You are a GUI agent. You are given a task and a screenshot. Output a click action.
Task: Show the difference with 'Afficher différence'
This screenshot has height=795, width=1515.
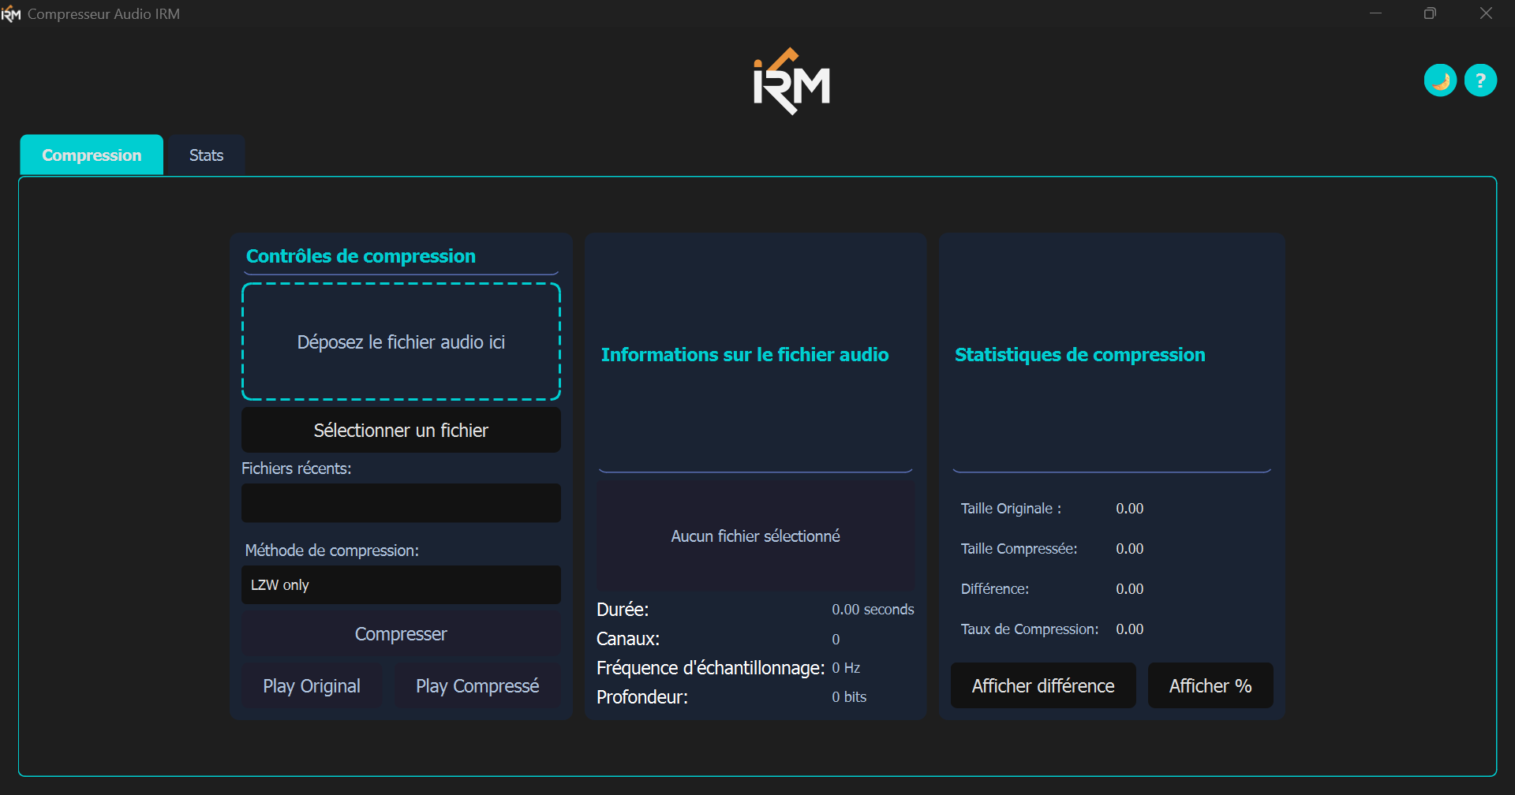click(x=1042, y=686)
